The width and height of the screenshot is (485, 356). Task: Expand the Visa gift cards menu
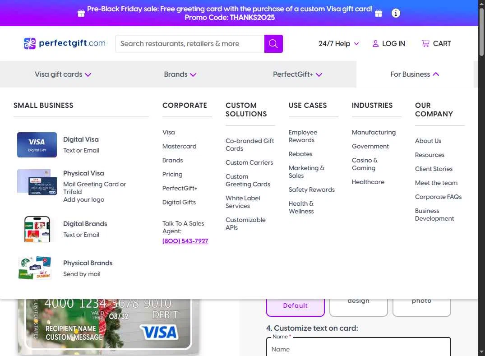pyautogui.click(x=63, y=74)
